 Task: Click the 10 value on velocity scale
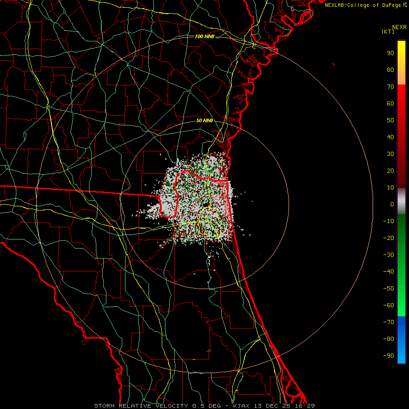coord(390,188)
